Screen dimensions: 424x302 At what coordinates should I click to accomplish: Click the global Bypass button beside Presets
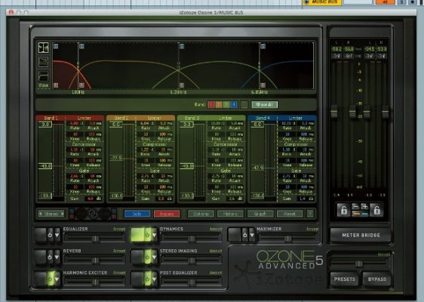tap(377, 279)
